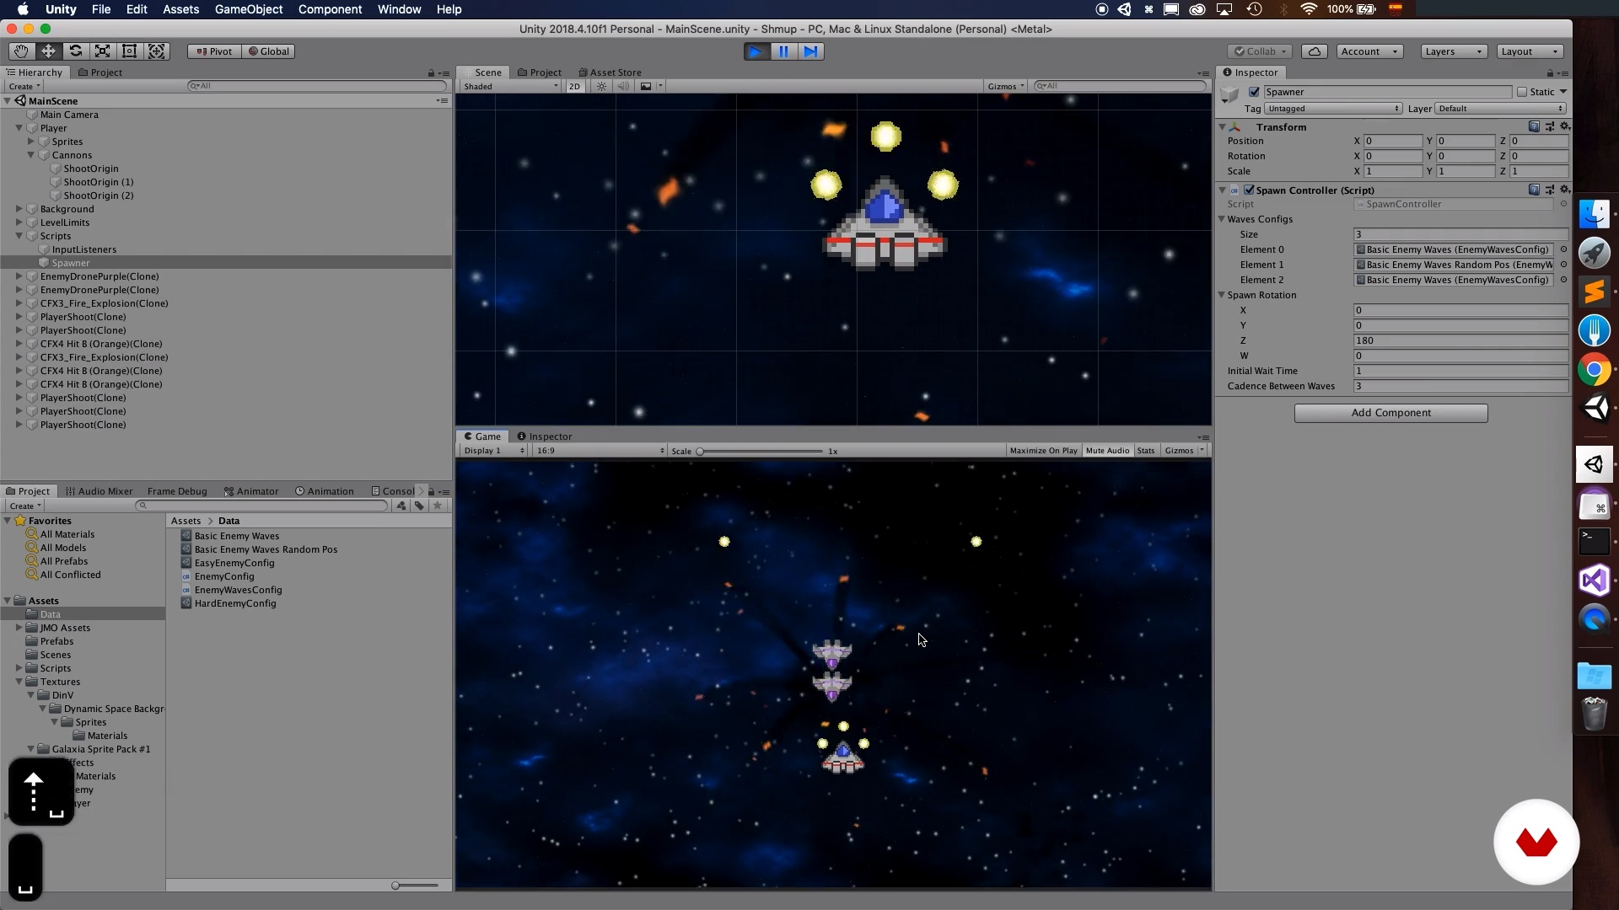Click the Step frame button

tap(810, 51)
